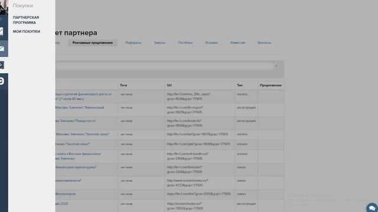Switch to Условия tab
This screenshot has height=212, width=378.
[211, 42]
